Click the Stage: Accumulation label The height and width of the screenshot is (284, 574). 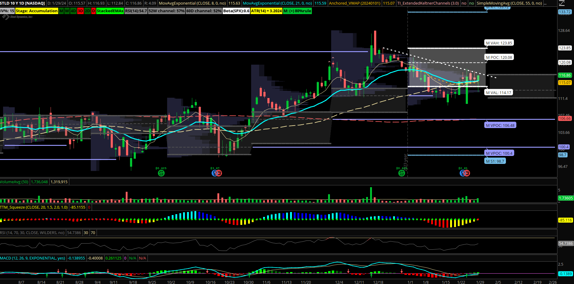(x=37, y=11)
